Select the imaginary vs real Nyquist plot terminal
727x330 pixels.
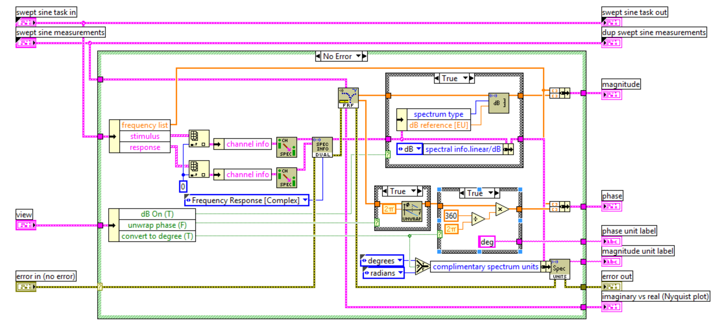(612, 307)
